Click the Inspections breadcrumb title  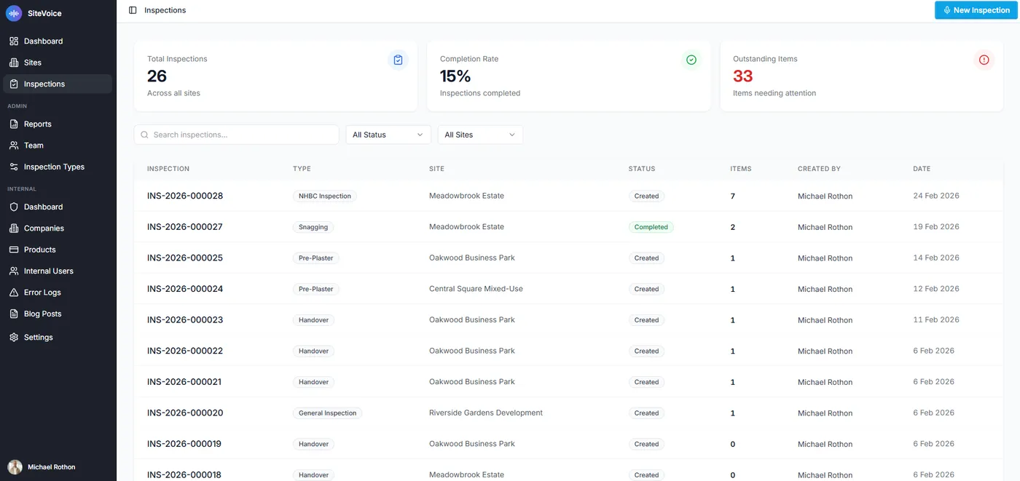pyautogui.click(x=165, y=10)
